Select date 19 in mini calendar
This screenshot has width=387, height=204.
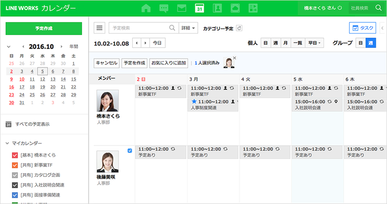pyautogui.click(x=43, y=87)
